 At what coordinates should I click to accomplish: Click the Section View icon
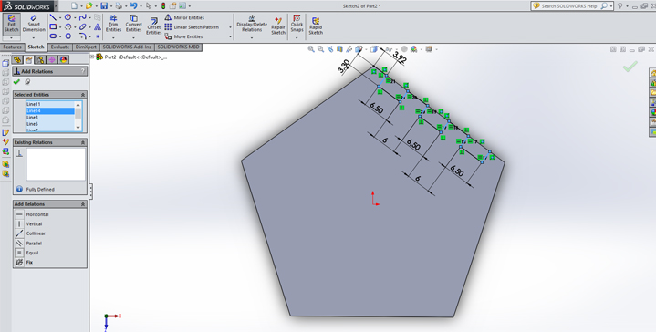click(x=339, y=49)
